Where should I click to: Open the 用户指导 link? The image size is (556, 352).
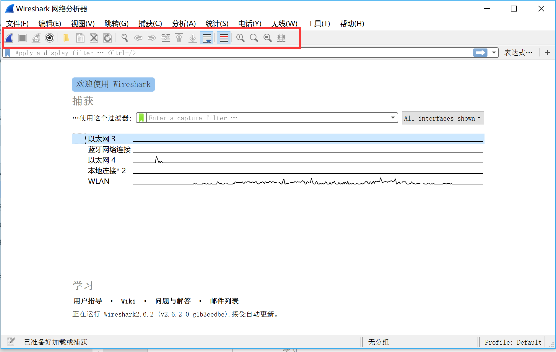click(x=88, y=301)
